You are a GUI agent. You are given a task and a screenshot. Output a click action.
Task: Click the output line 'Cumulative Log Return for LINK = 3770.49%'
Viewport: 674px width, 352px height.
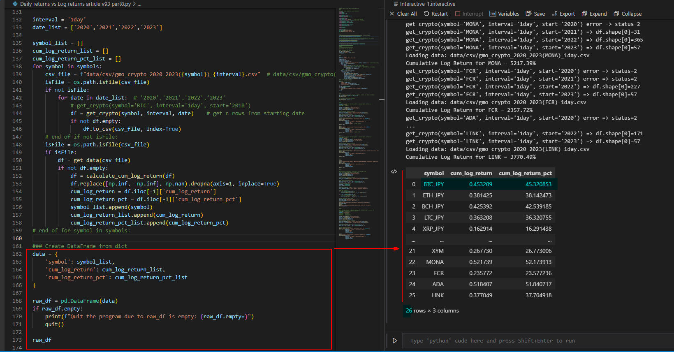(471, 157)
